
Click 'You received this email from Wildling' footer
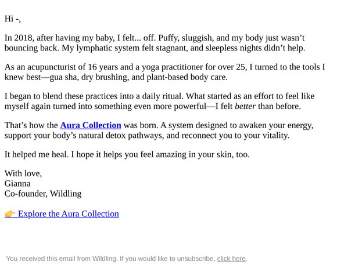62,259
